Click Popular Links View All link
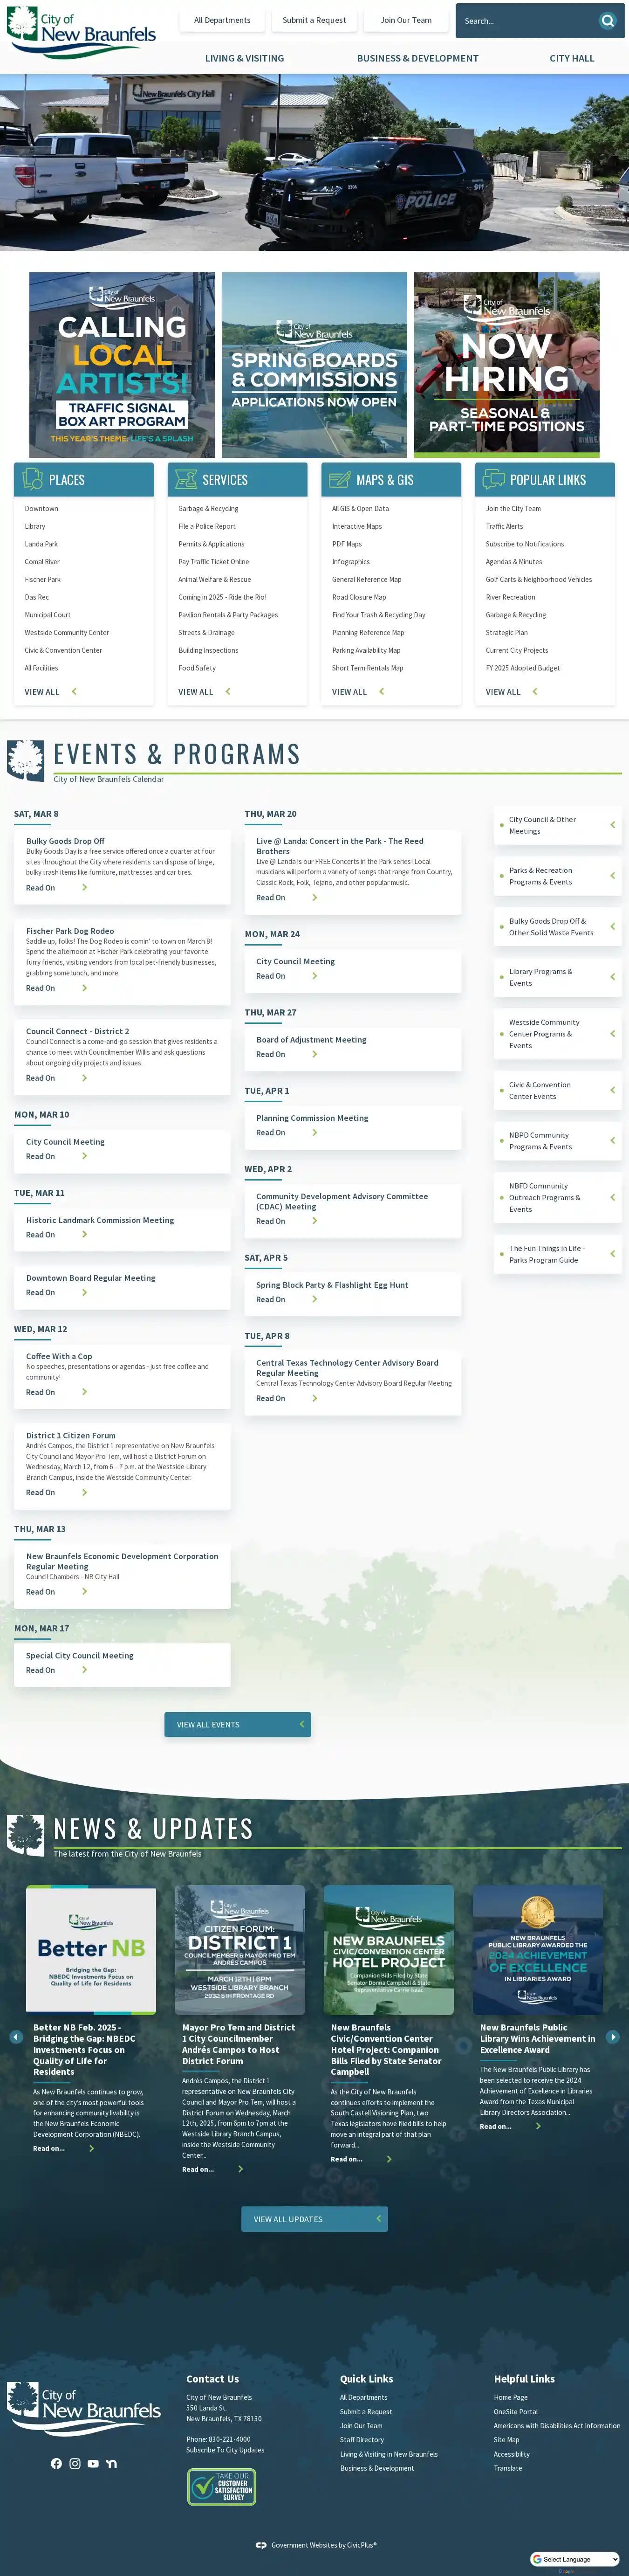 [x=503, y=691]
